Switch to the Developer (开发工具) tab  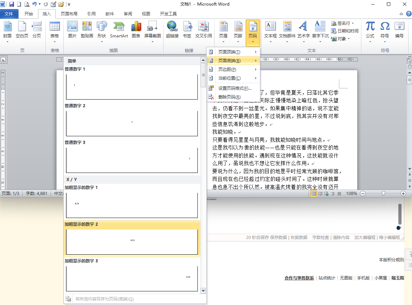coord(168,14)
